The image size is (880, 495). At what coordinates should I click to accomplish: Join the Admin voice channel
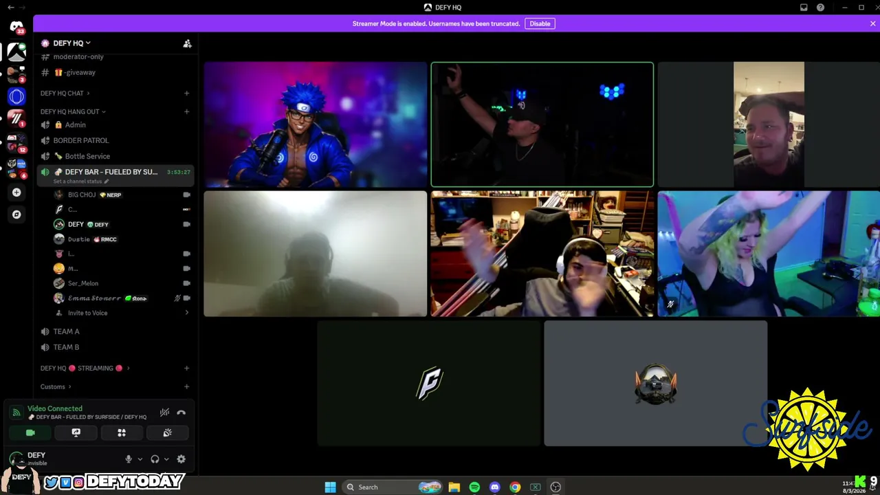115,124
